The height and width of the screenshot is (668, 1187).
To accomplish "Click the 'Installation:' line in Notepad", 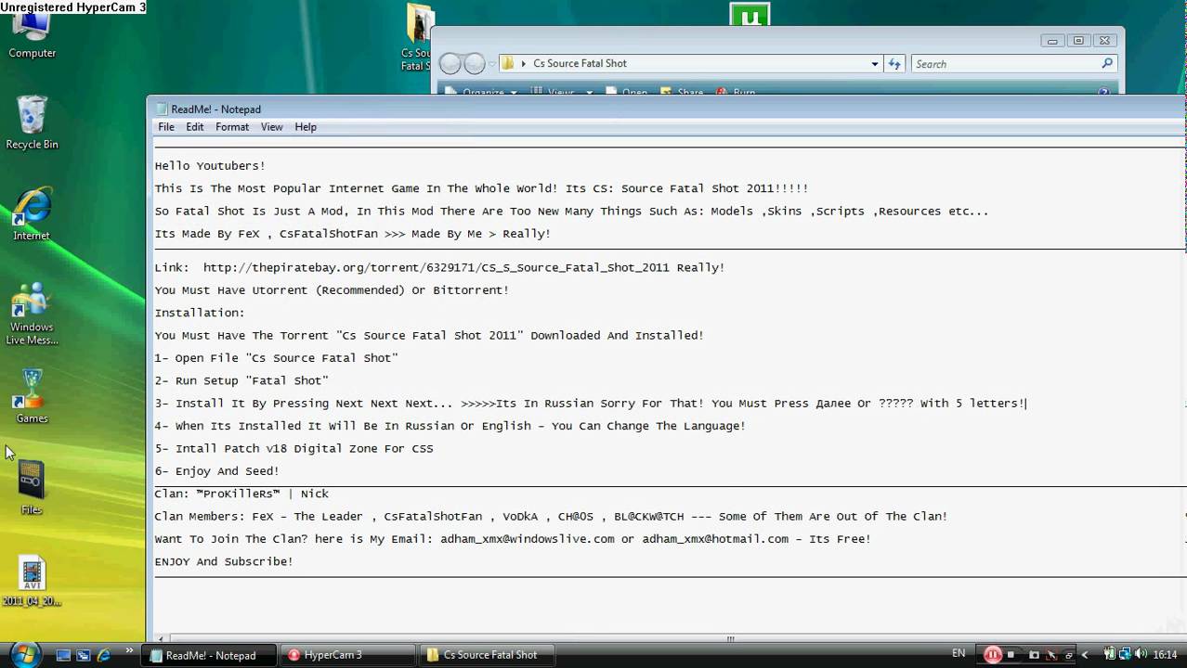I will (200, 313).
